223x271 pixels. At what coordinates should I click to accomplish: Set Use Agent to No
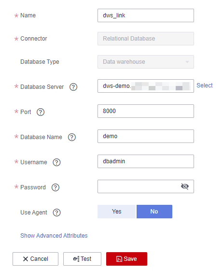click(x=154, y=212)
